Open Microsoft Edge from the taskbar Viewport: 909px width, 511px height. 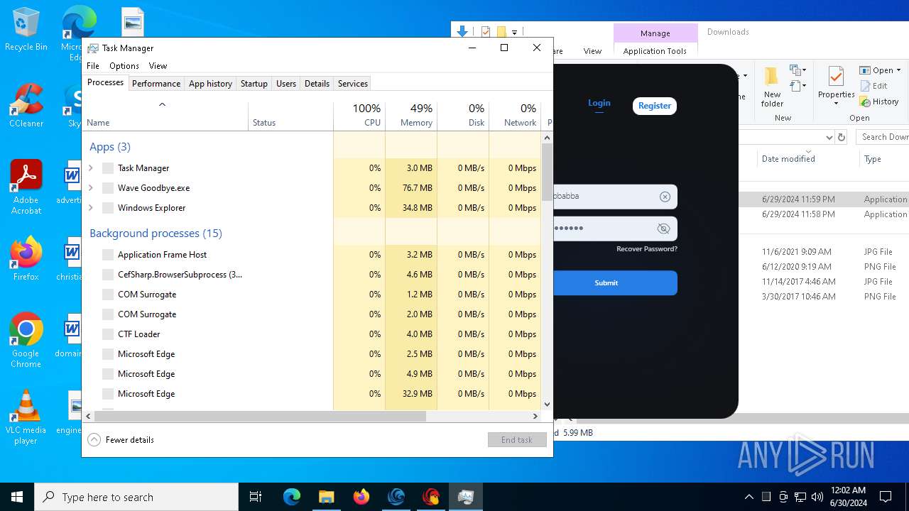coord(292,497)
